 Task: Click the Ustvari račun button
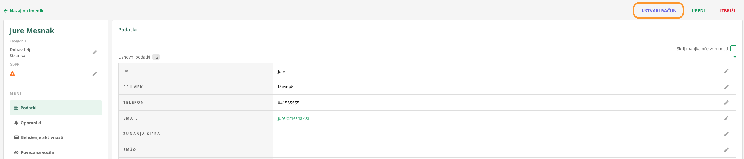[659, 11]
